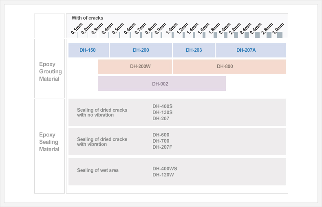Viewport: 322px width, 207px height.
Task: Click 'Sealing of dried cracks with no vibration'
Action: [x=102, y=112]
